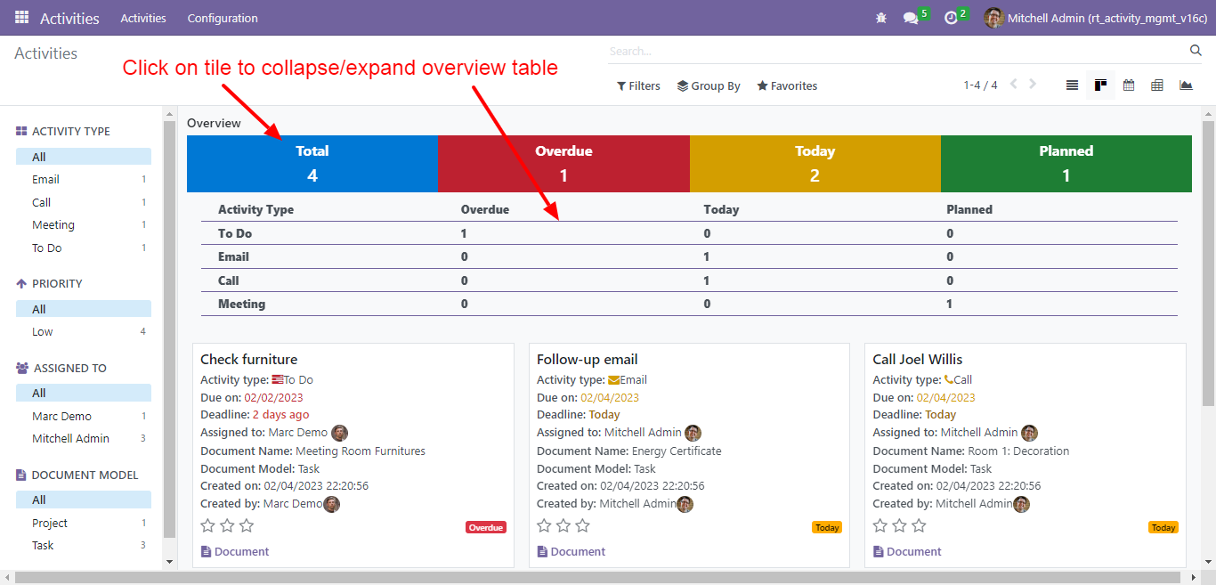Open Document link on Call Joel Willis card
1216x585 pixels.
click(x=907, y=552)
